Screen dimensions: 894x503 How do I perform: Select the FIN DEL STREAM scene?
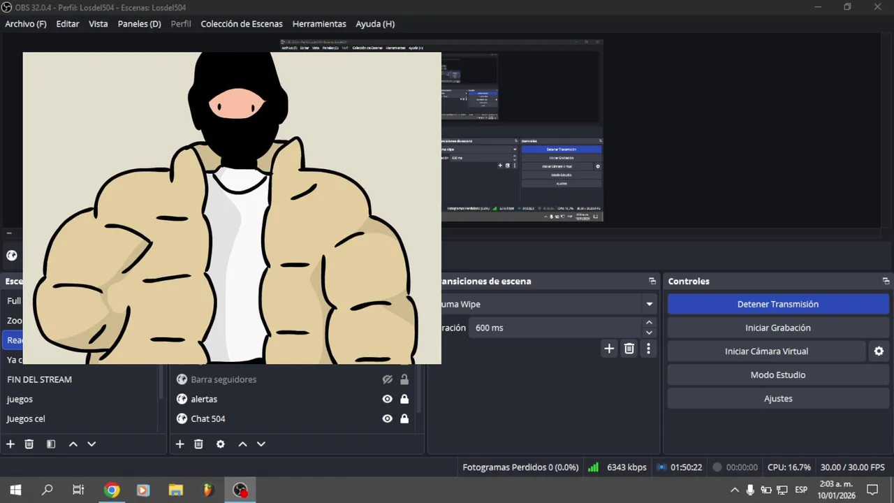tap(39, 379)
